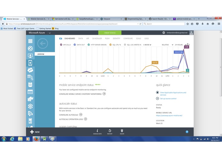Viewport: 222px width, 158px height.
Task: Open Cloud Services gear-cloud icon in sidebar
Action: click(30, 70)
